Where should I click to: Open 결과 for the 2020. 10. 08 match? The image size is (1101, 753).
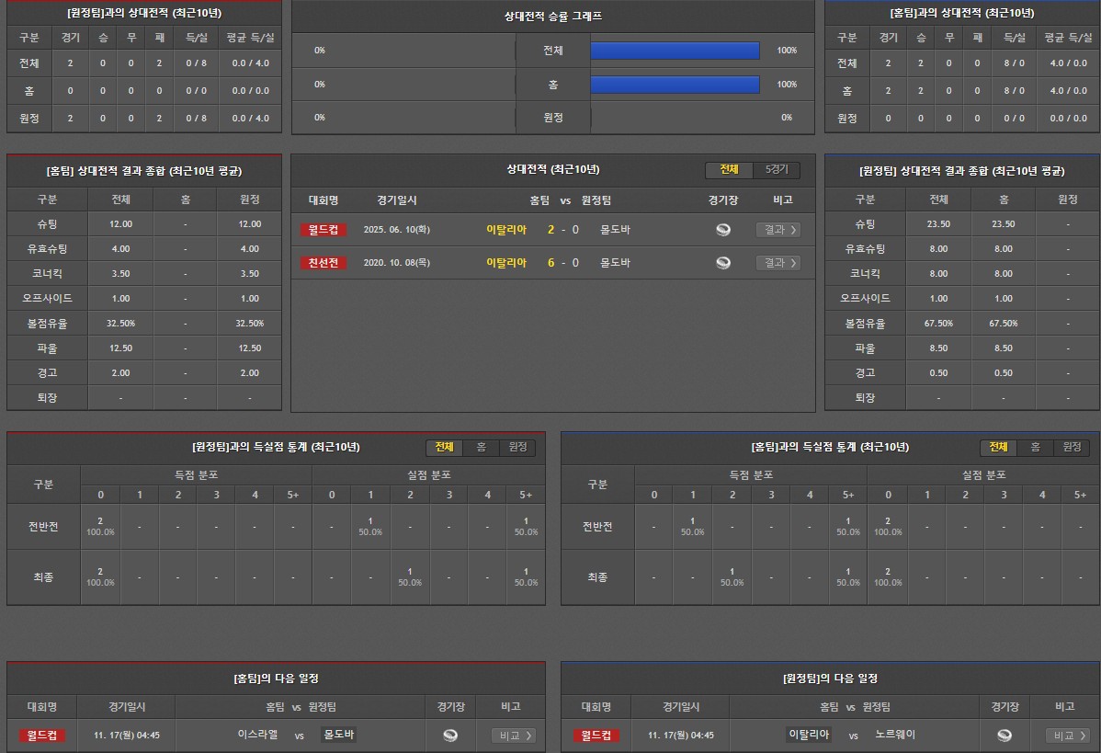[778, 263]
